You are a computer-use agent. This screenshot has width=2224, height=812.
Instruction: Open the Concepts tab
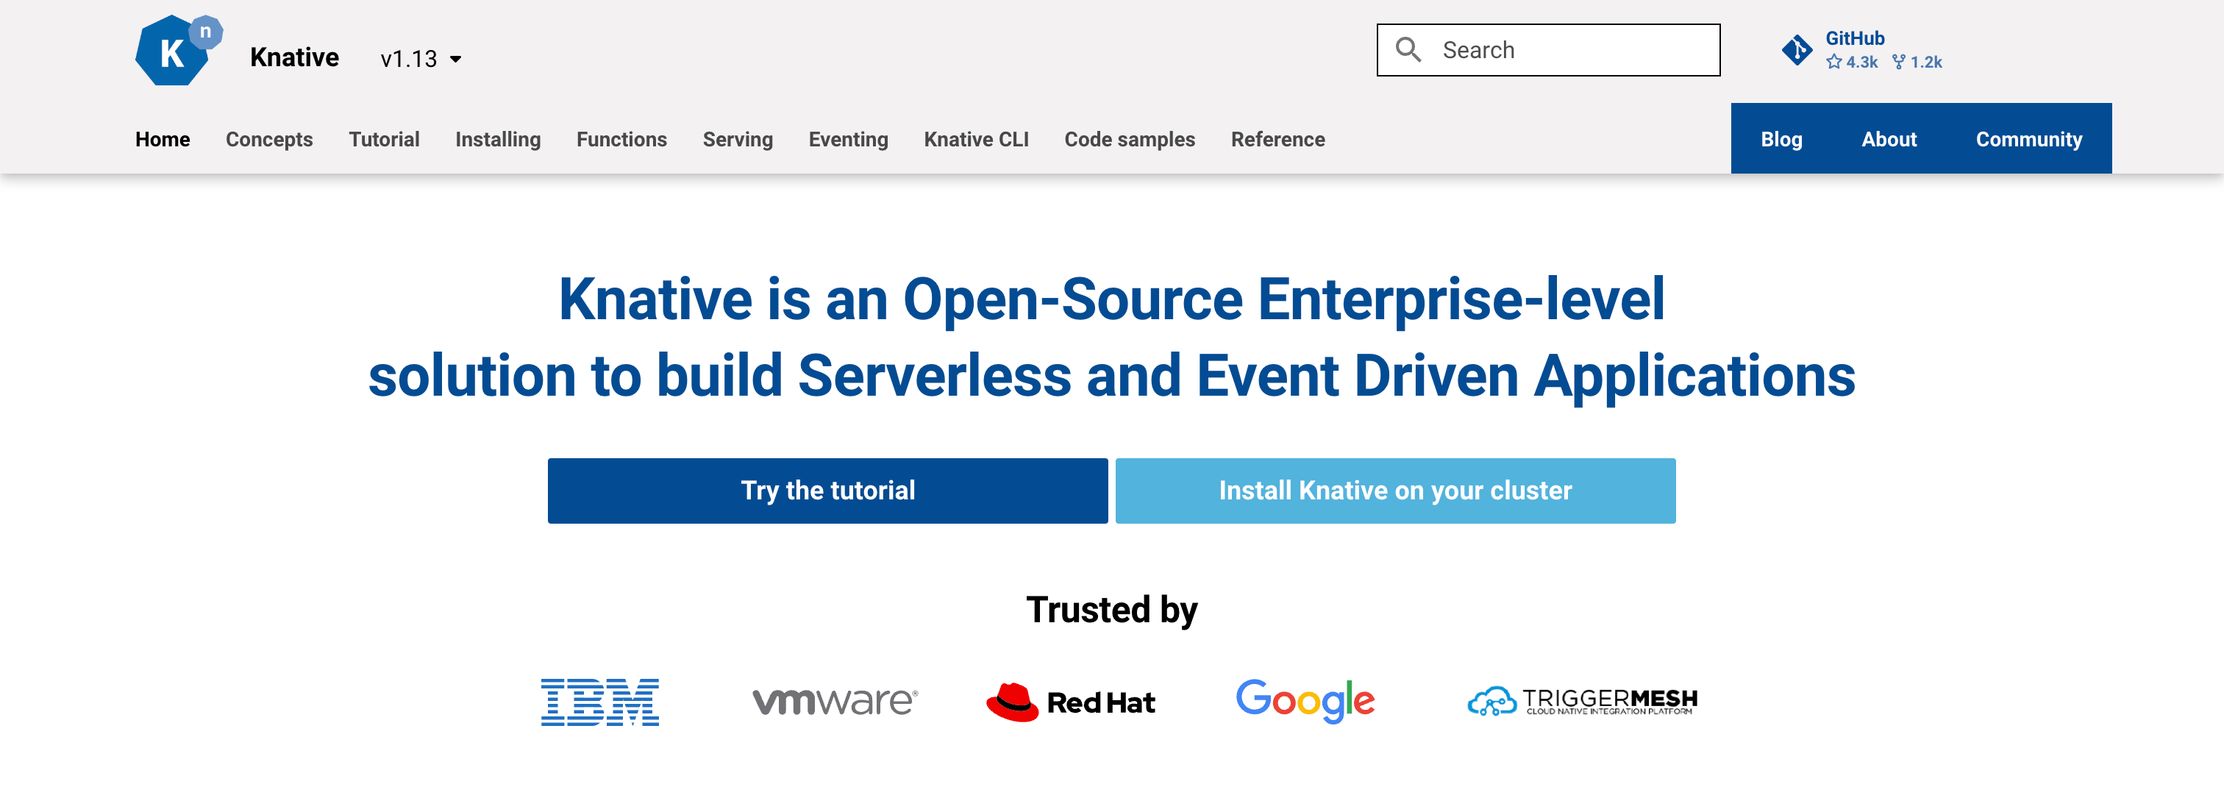(x=269, y=139)
